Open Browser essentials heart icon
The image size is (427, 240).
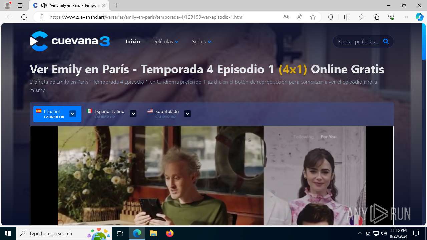(x=391, y=17)
